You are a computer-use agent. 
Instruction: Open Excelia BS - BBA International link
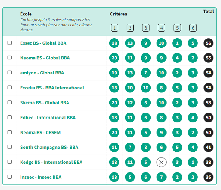click(x=52, y=88)
